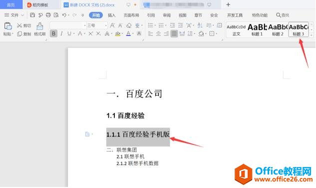Toggle Bold formatting
Image resolution: width=316 pixels, height=188 pixels.
click(53, 33)
